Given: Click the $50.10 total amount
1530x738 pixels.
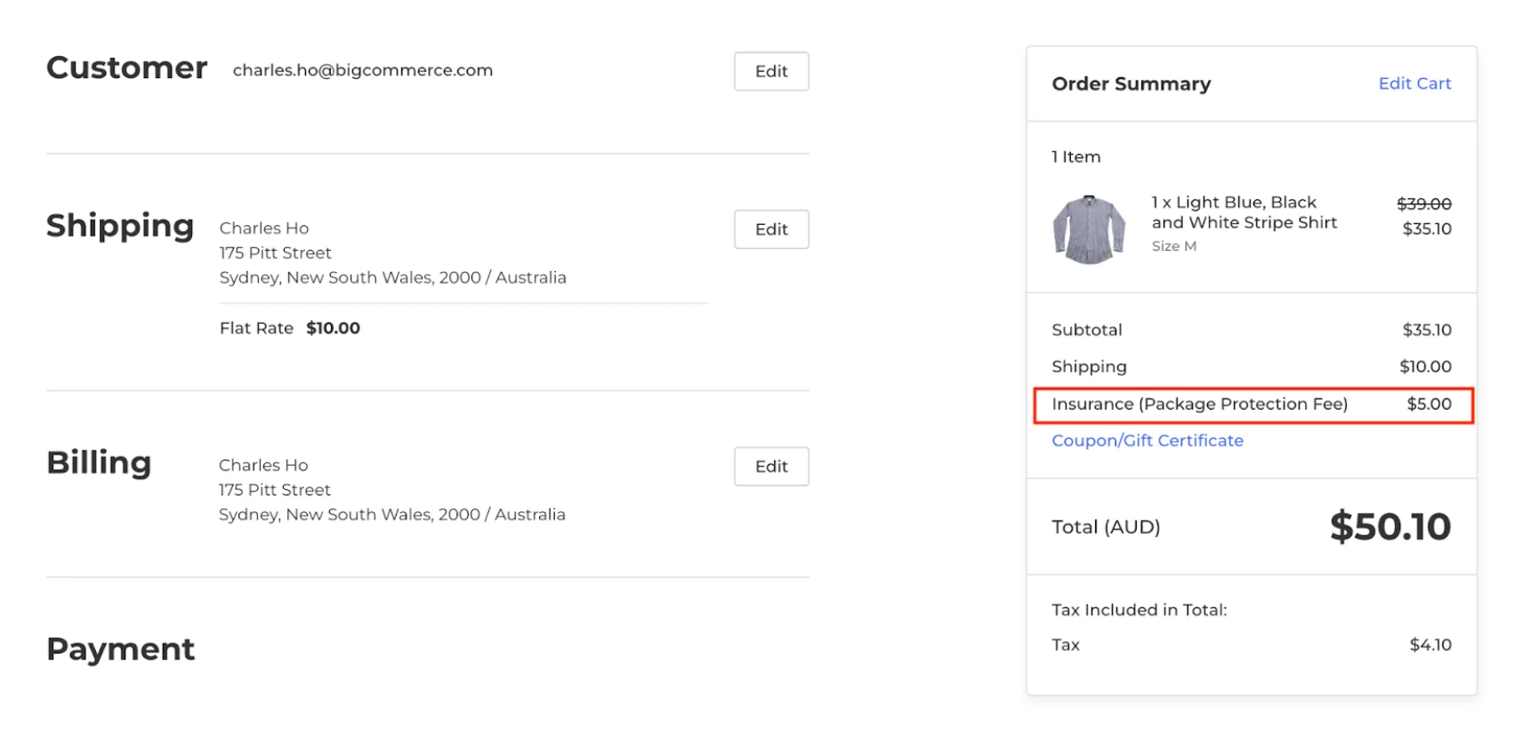Looking at the screenshot, I should 1389,527.
